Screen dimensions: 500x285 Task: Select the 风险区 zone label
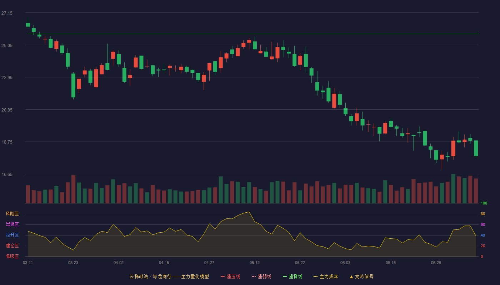[12, 214]
